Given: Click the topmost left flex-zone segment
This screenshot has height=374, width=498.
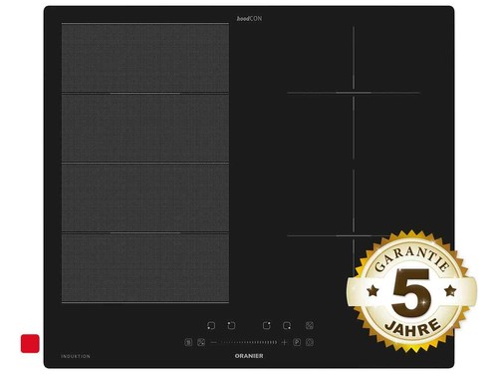Looking at the screenshot, I should [x=145, y=58].
